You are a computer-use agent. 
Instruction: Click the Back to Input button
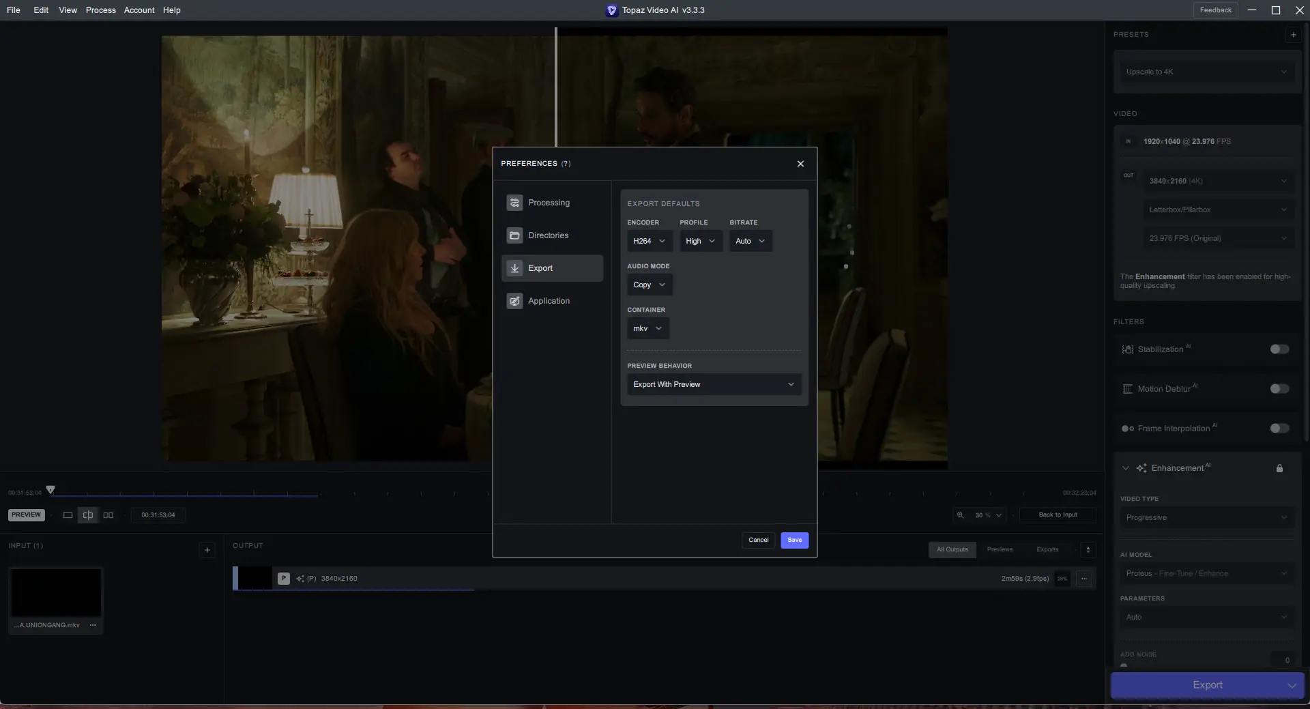pyautogui.click(x=1058, y=515)
